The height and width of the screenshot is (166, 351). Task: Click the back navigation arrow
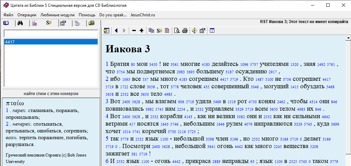tap(116, 31)
